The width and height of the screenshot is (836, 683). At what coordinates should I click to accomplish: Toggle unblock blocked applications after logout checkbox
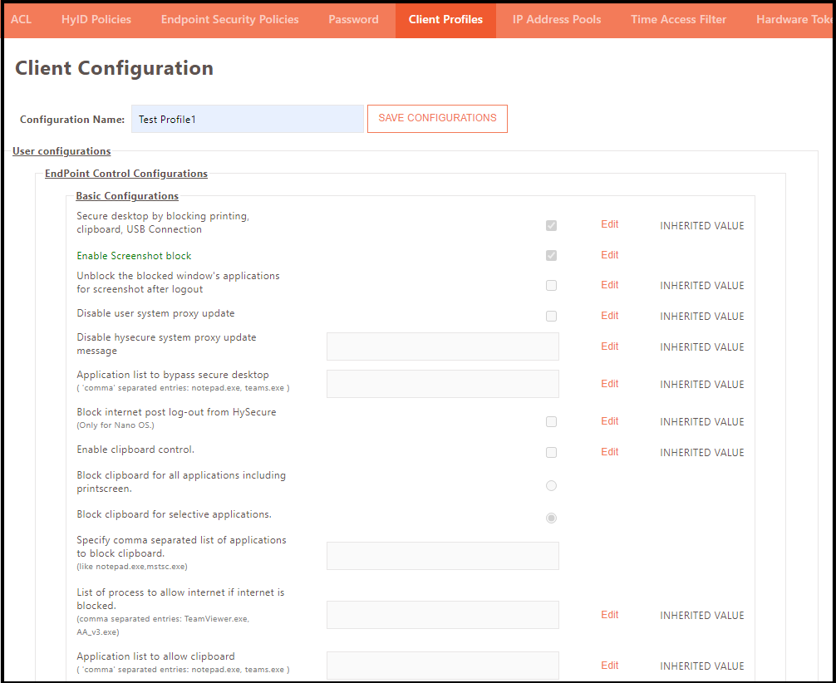coord(551,285)
